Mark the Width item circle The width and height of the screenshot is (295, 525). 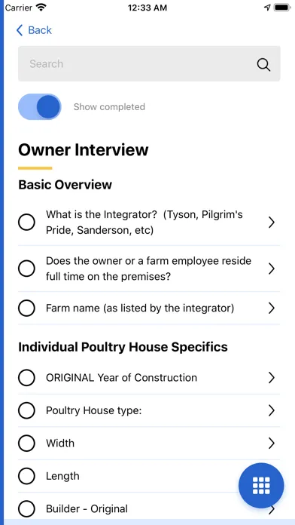tap(26, 444)
